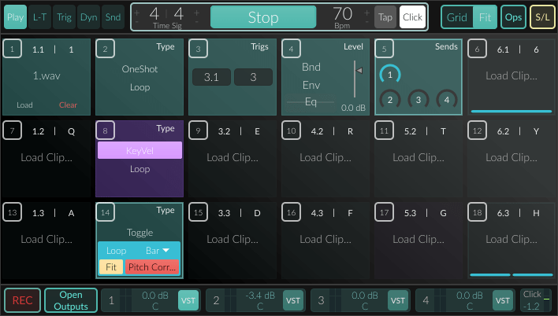Toggle the metronome Click button
Screen dimensions: 558x316
pos(412,17)
